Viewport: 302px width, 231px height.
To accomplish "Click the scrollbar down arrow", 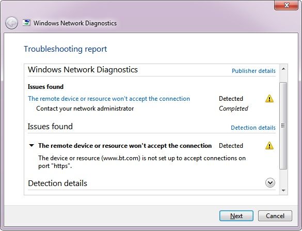I will tap(283, 191).
